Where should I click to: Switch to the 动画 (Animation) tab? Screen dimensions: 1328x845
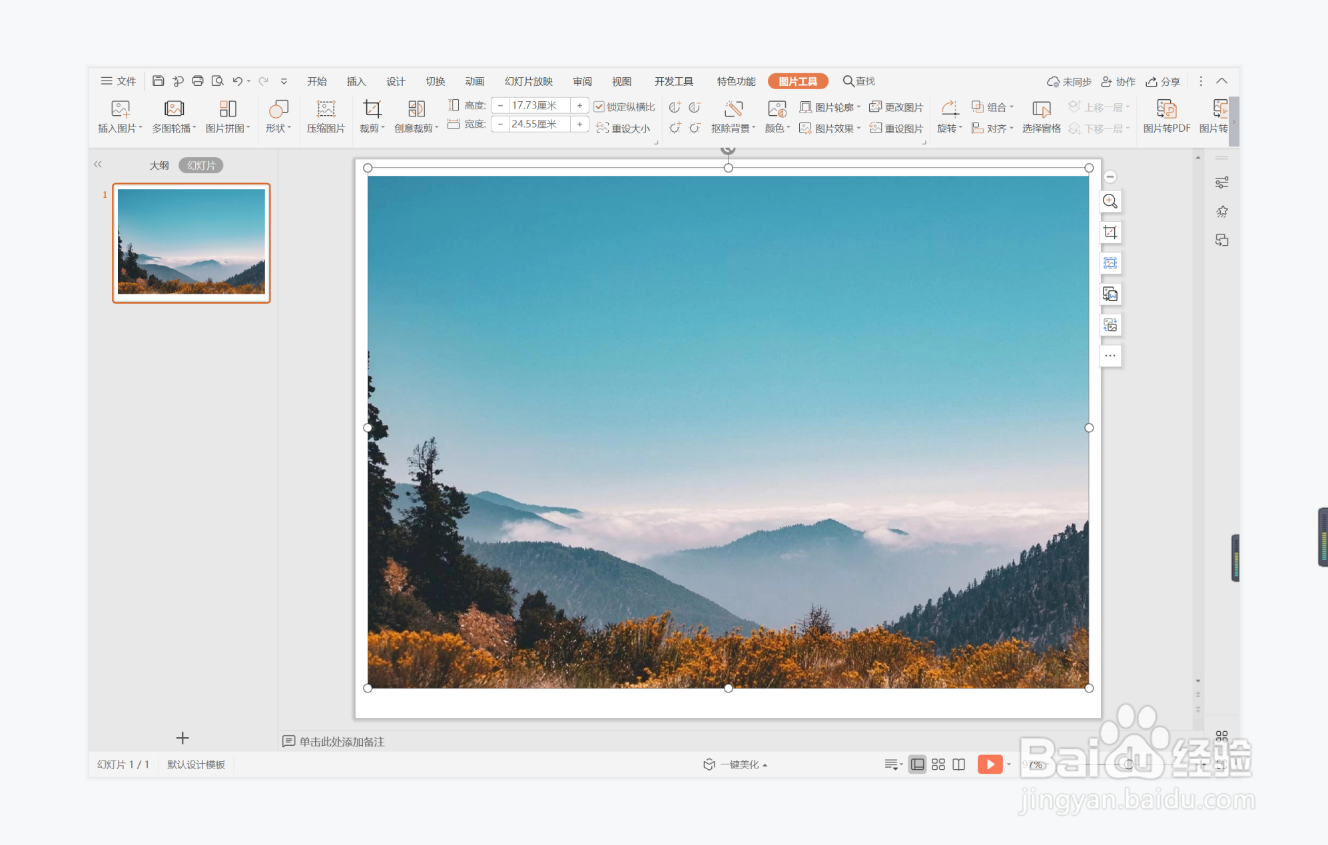point(475,81)
